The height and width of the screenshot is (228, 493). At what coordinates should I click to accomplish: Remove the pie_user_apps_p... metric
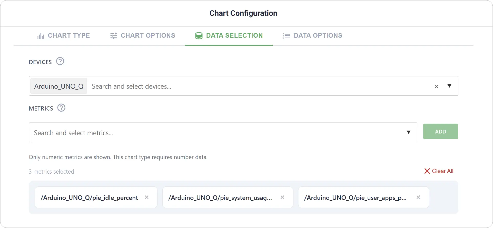pos(418,197)
